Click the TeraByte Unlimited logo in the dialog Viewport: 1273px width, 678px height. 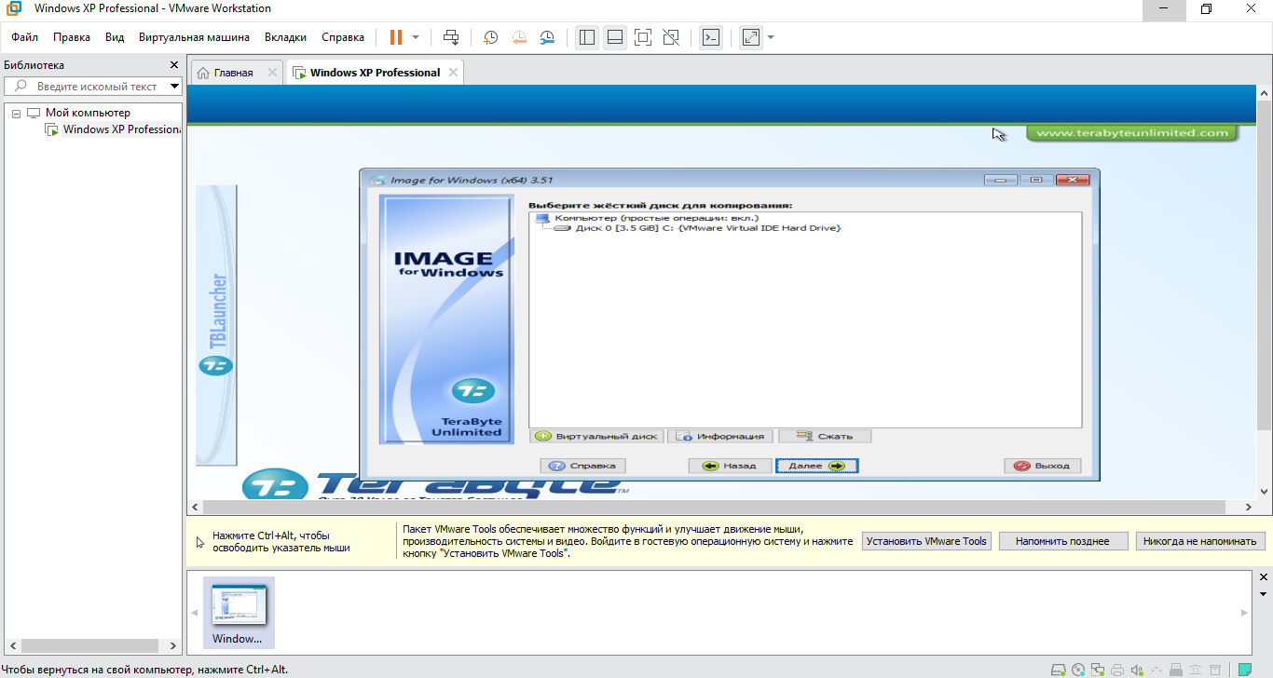[x=472, y=390]
